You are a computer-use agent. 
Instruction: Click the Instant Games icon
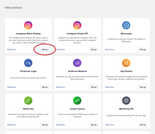click(77, 100)
